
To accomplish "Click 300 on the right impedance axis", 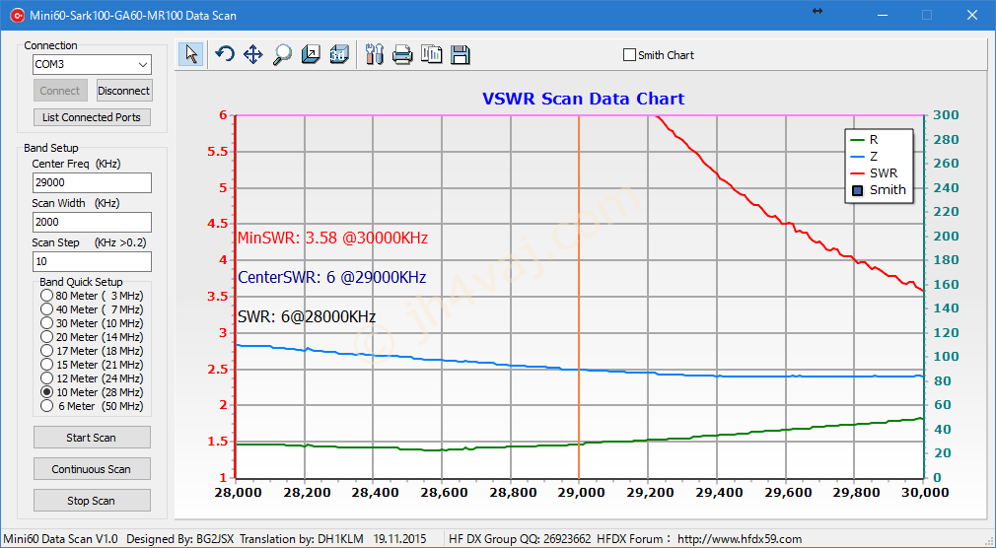I will pyautogui.click(x=945, y=115).
